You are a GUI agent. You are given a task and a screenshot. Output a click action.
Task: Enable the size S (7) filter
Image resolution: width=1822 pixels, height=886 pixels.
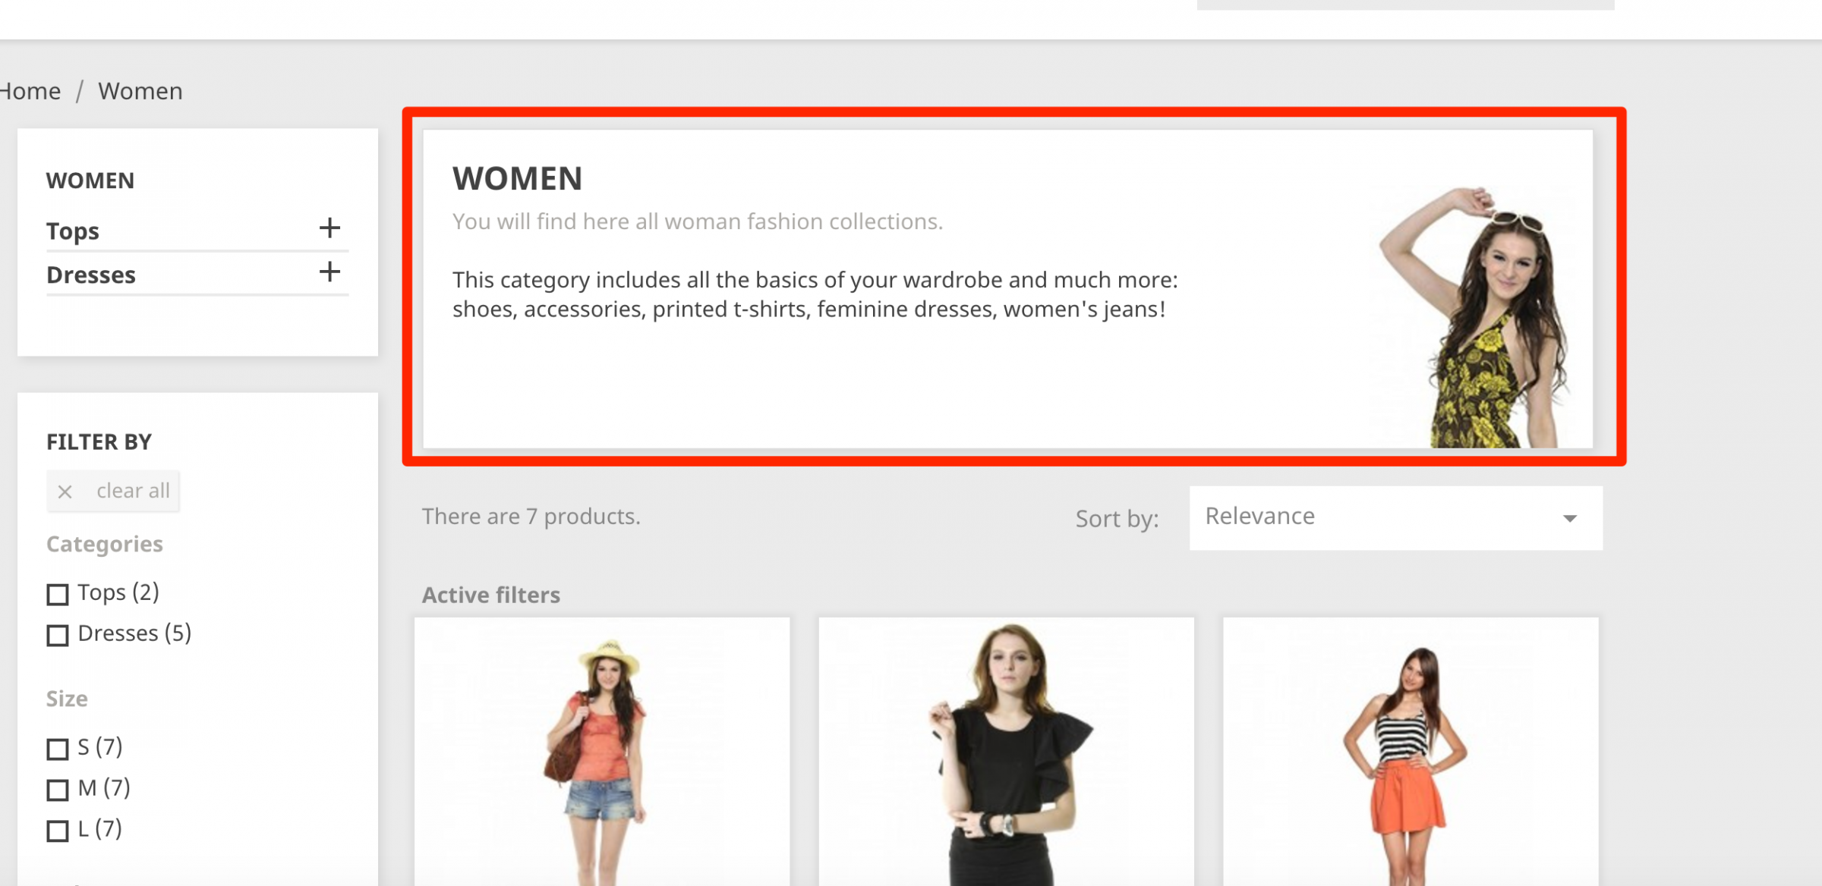point(58,749)
